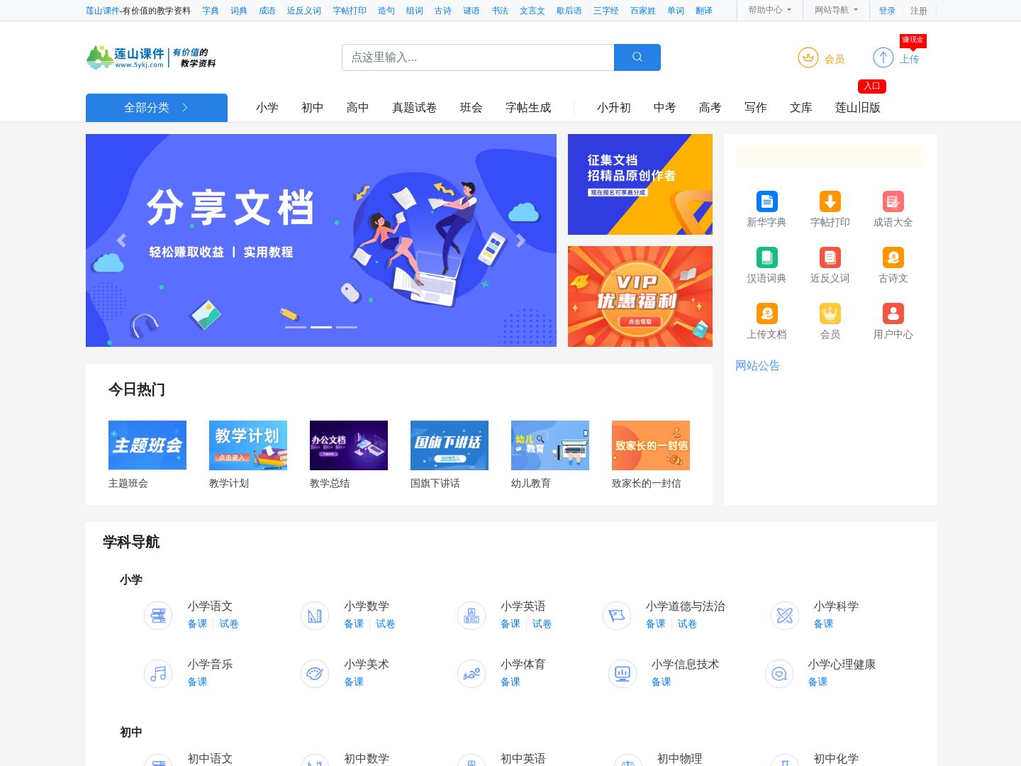Click the 注册 register link
This screenshot has height=766, width=1021.
point(919,11)
